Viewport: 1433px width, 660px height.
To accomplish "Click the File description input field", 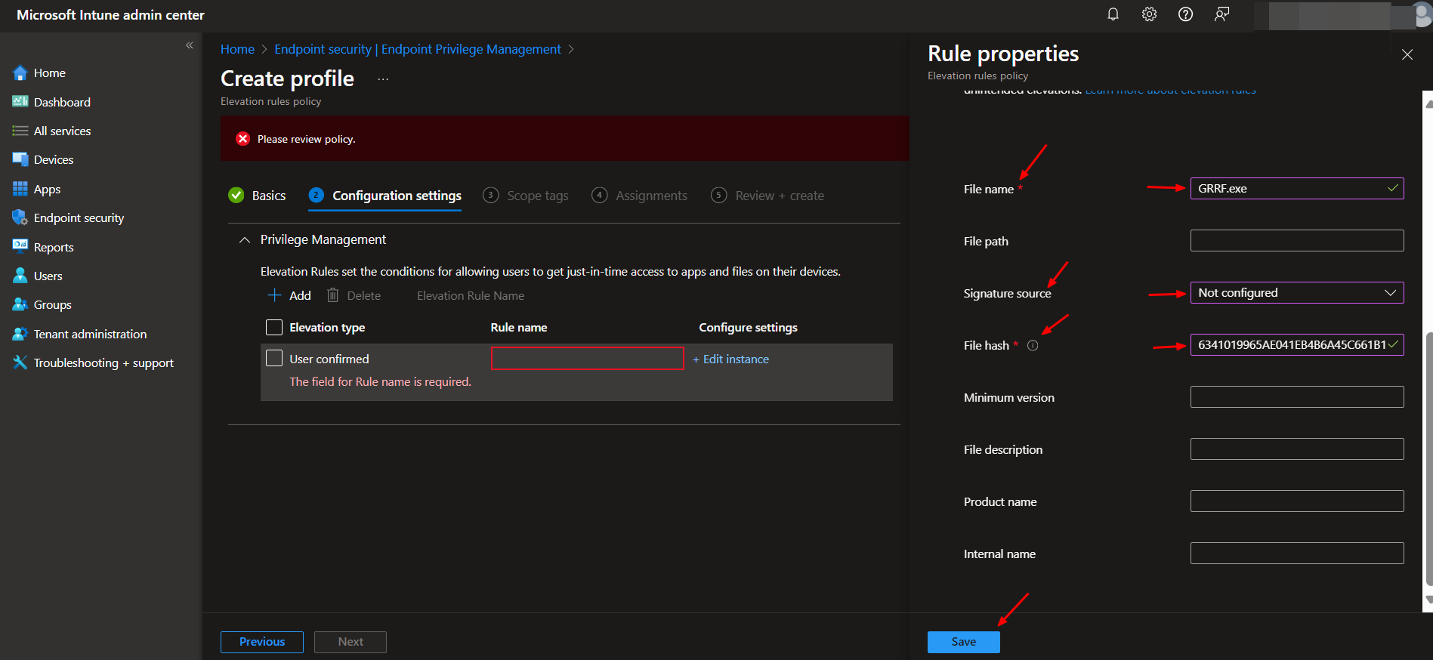I will tap(1296, 449).
